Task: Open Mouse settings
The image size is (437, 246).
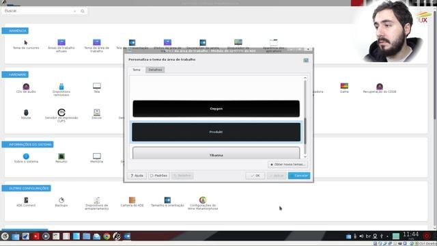Action: 26,114
